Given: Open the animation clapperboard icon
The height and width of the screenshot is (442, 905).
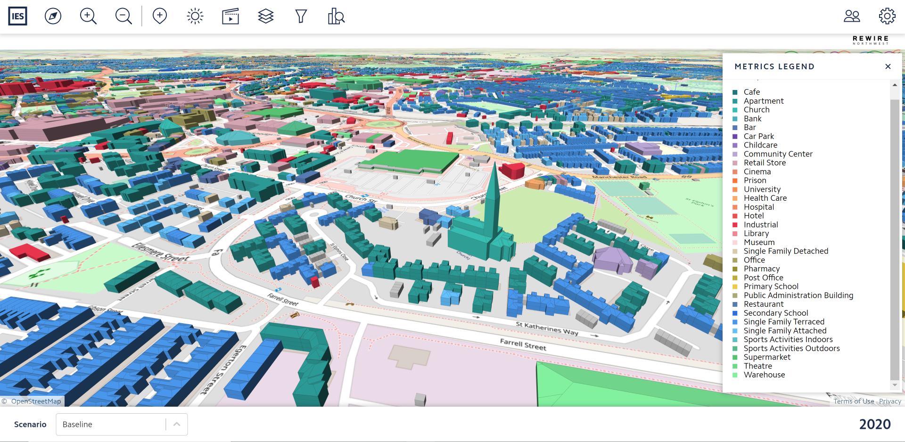Looking at the screenshot, I should [x=230, y=16].
